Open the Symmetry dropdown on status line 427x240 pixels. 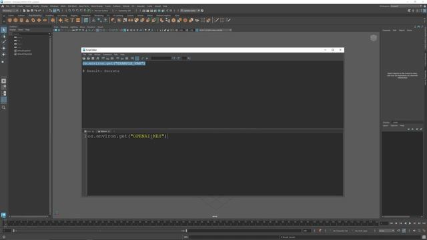click(125, 11)
